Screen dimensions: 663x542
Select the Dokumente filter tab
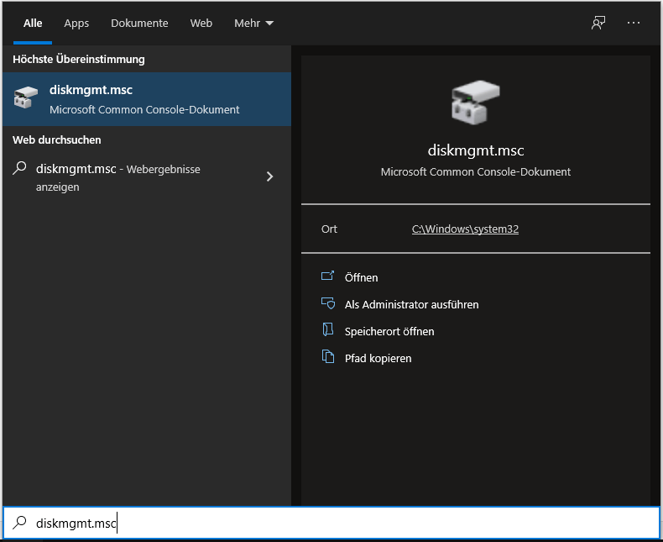139,24
